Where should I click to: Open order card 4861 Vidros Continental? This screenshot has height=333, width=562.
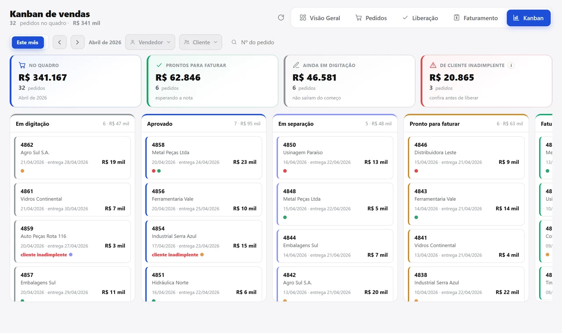(x=72, y=200)
